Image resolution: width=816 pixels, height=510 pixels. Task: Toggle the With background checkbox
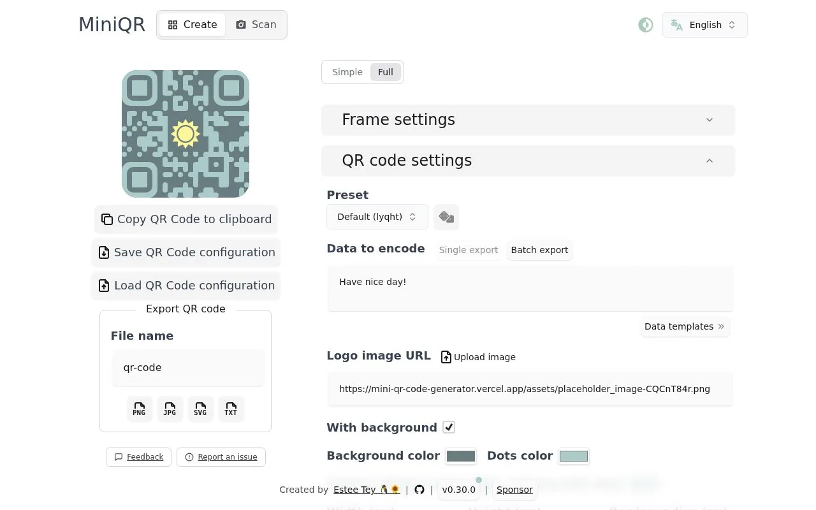pos(449,427)
